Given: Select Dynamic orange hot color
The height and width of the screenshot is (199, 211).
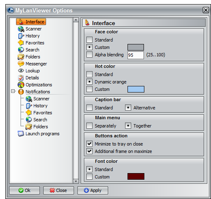Looking at the screenshot, I should 89,82.
